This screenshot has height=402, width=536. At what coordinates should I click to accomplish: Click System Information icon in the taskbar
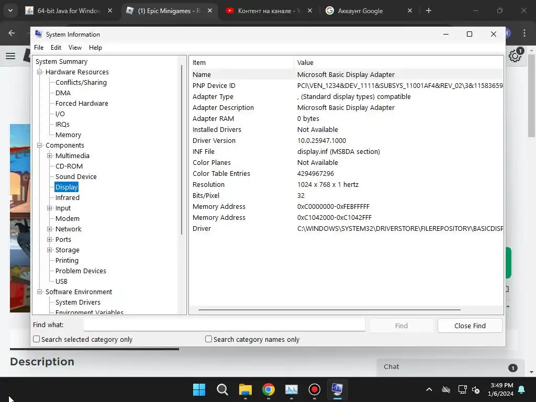pos(338,389)
